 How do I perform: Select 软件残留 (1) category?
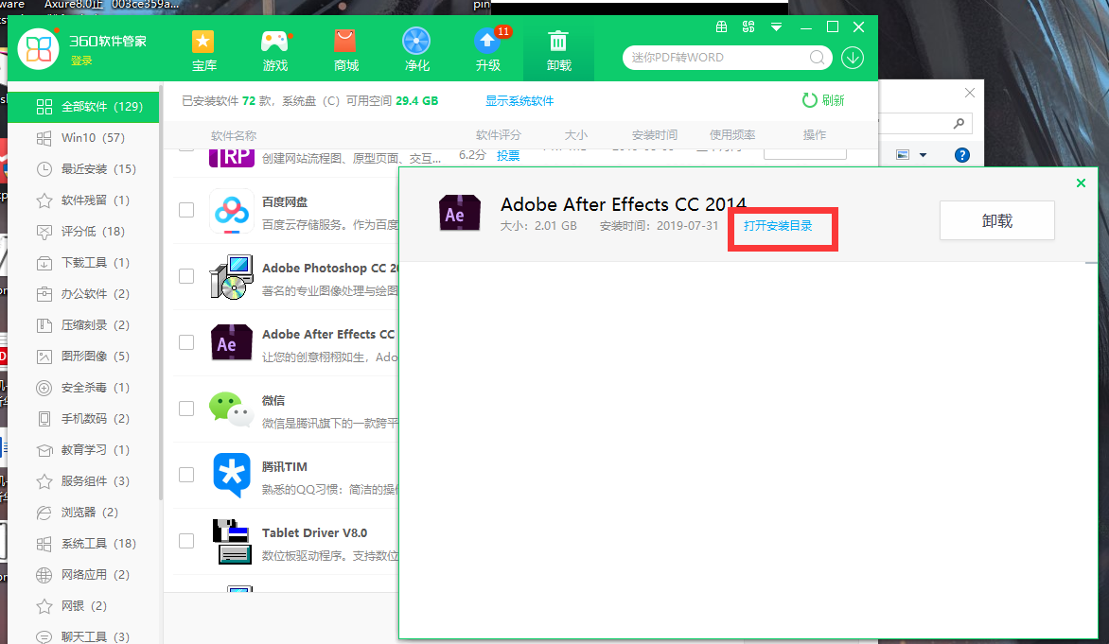(x=83, y=200)
